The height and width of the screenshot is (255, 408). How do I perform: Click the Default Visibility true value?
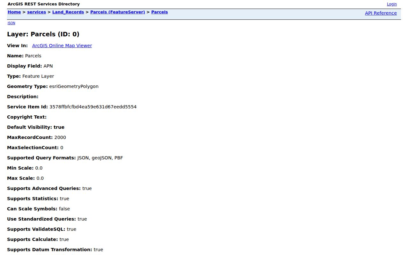59,127
